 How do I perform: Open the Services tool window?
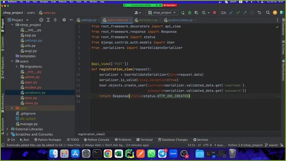click(201, 140)
